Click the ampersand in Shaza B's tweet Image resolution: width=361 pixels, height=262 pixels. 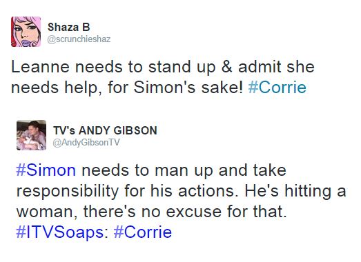click(226, 67)
